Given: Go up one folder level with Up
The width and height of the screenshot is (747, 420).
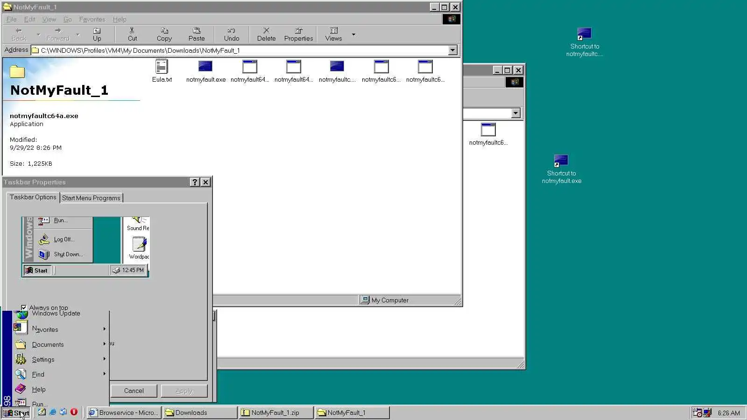Looking at the screenshot, I should 97,34.
